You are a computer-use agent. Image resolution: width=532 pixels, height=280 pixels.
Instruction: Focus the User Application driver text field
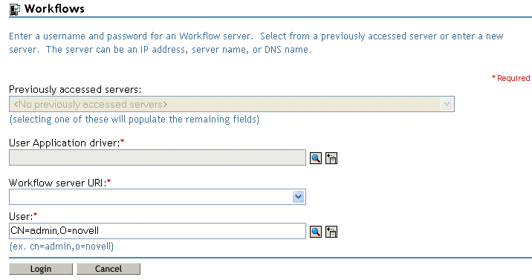tap(158, 157)
